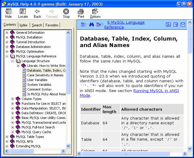Click scroll down arrow in contents tree

point(68,146)
